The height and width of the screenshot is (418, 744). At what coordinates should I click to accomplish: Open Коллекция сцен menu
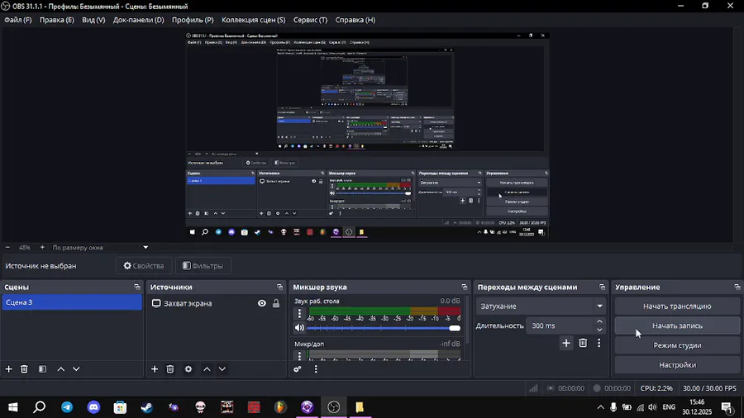click(x=254, y=20)
